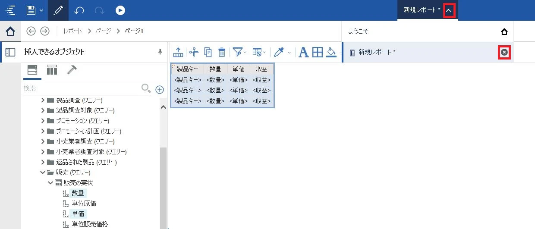Click the redo arrow icon
535x229 pixels.
point(99,10)
